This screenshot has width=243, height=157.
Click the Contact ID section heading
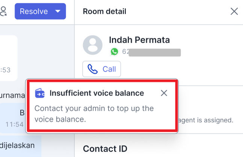pos(105,149)
